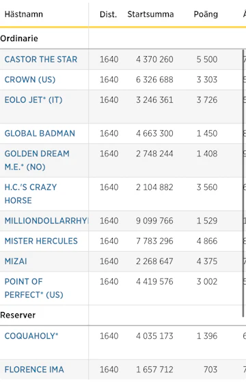This screenshot has height=382, width=246.
Task: Open GLOBAL BADMAN horse details
Action: tap(40, 134)
